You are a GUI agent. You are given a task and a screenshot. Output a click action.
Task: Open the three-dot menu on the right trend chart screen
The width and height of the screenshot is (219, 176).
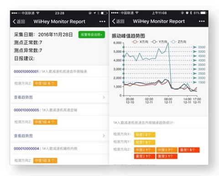(202, 21)
